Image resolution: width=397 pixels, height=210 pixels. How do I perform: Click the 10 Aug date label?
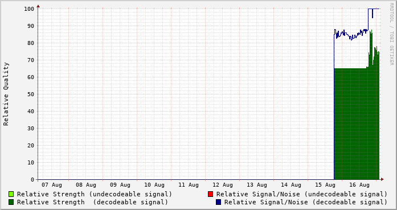[x=154, y=185]
